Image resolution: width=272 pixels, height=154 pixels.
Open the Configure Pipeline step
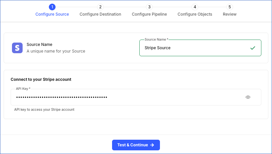(x=149, y=10)
